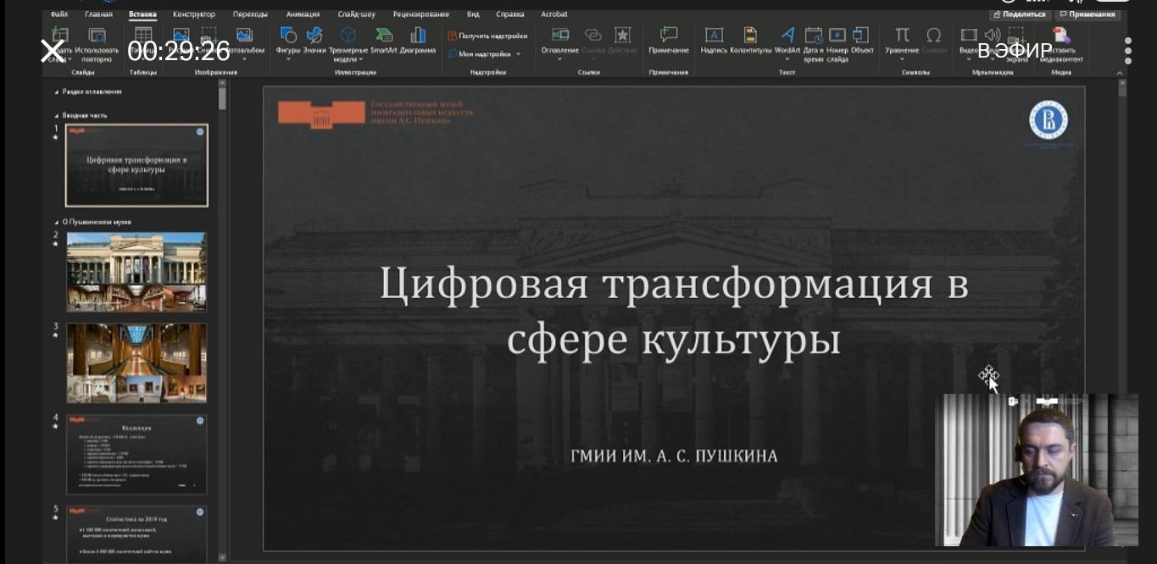Collapse the ribbon with the chevron
The height and width of the screenshot is (564, 1157).
tap(1121, 73)
